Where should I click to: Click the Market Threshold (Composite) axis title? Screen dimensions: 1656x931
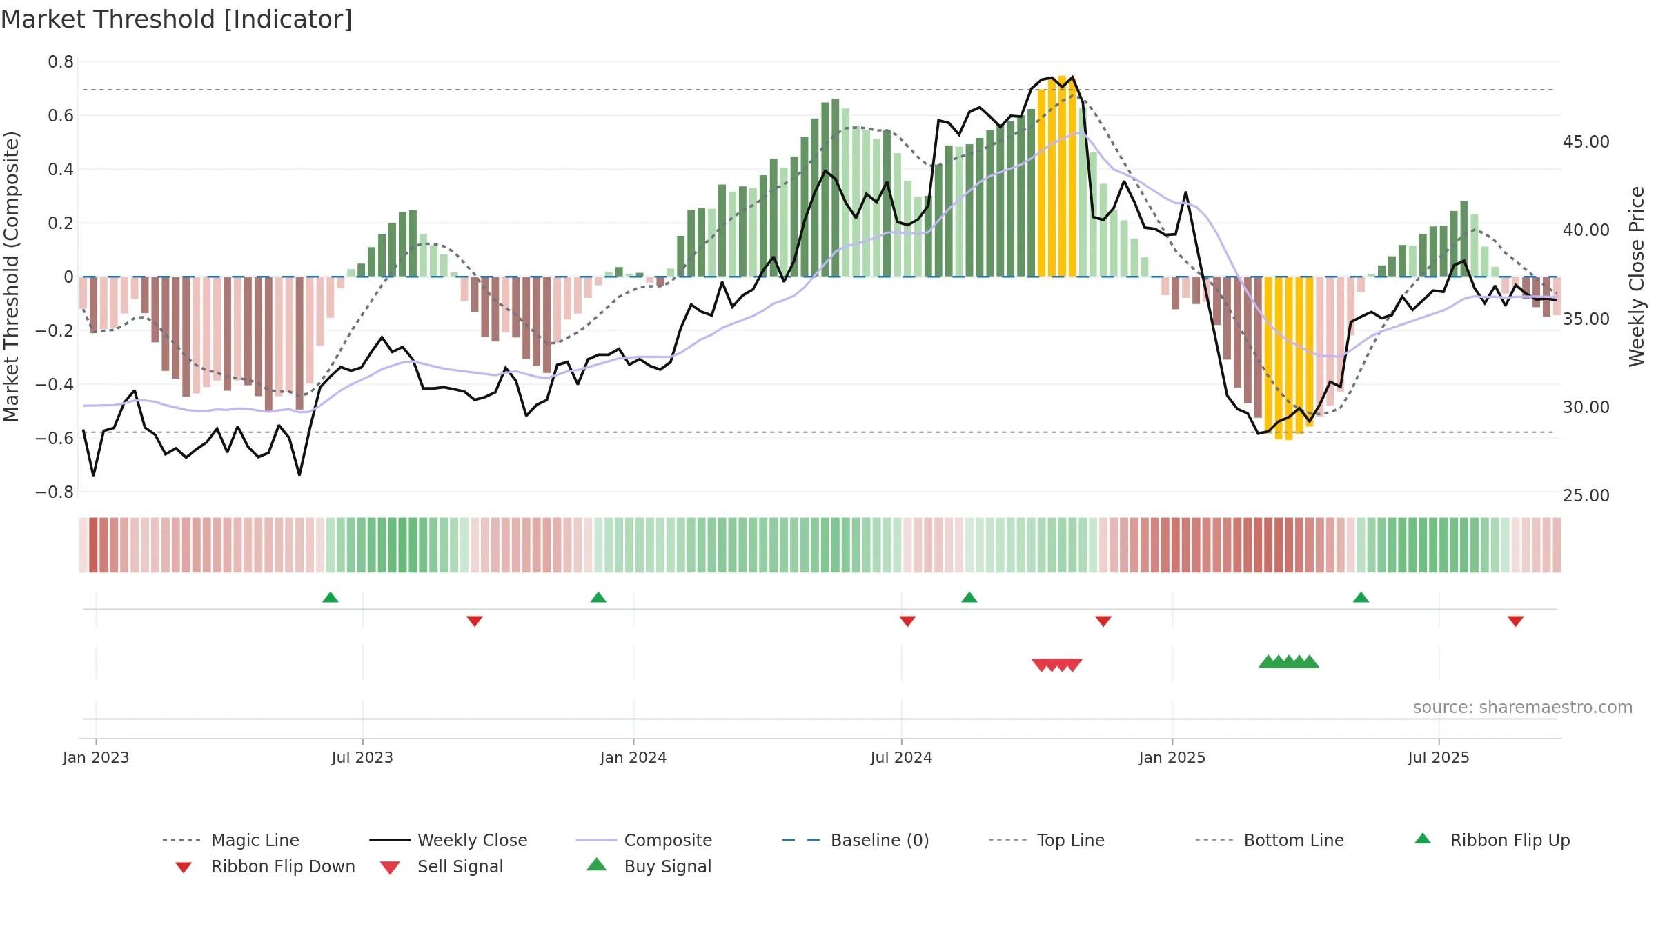point(11,276)
